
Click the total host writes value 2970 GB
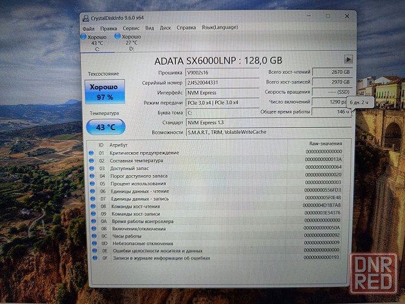(332, 82)
